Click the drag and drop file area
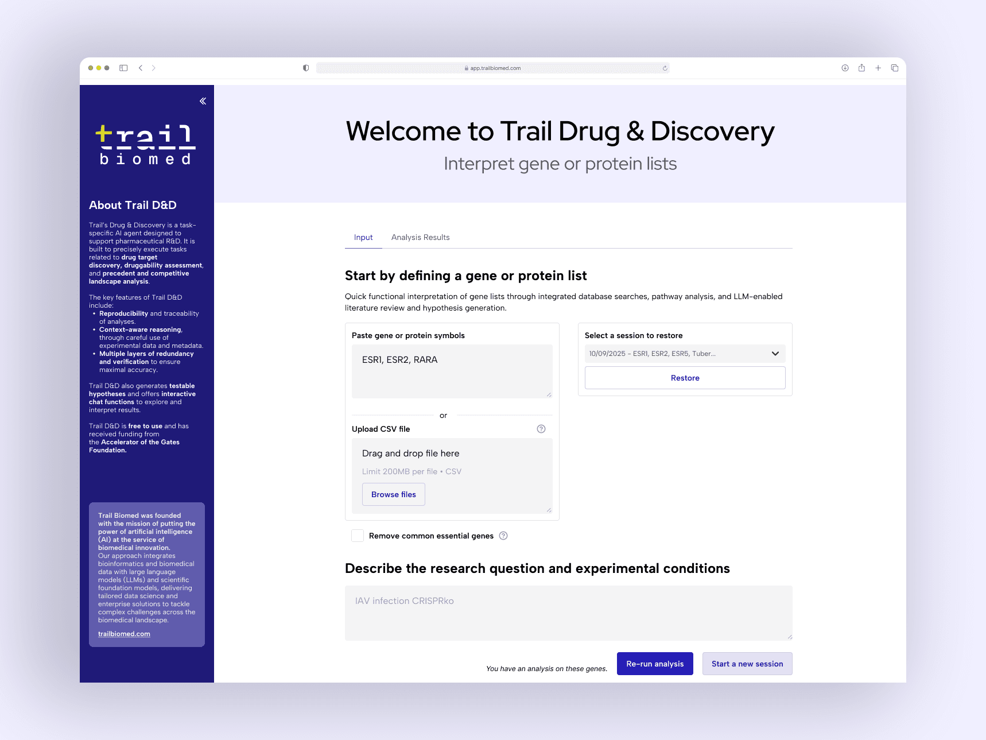Image resolution: width=986 pixels, height=740 pixels. tap(452, 476)
